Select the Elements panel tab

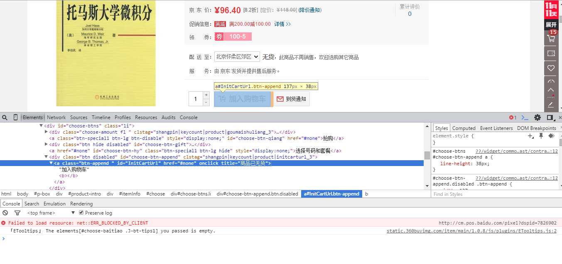click(33, 117)
